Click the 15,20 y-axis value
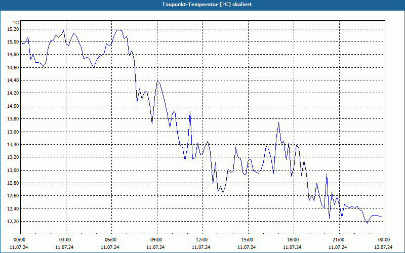Viewport: 405px width, 253px height. [13, 29]
